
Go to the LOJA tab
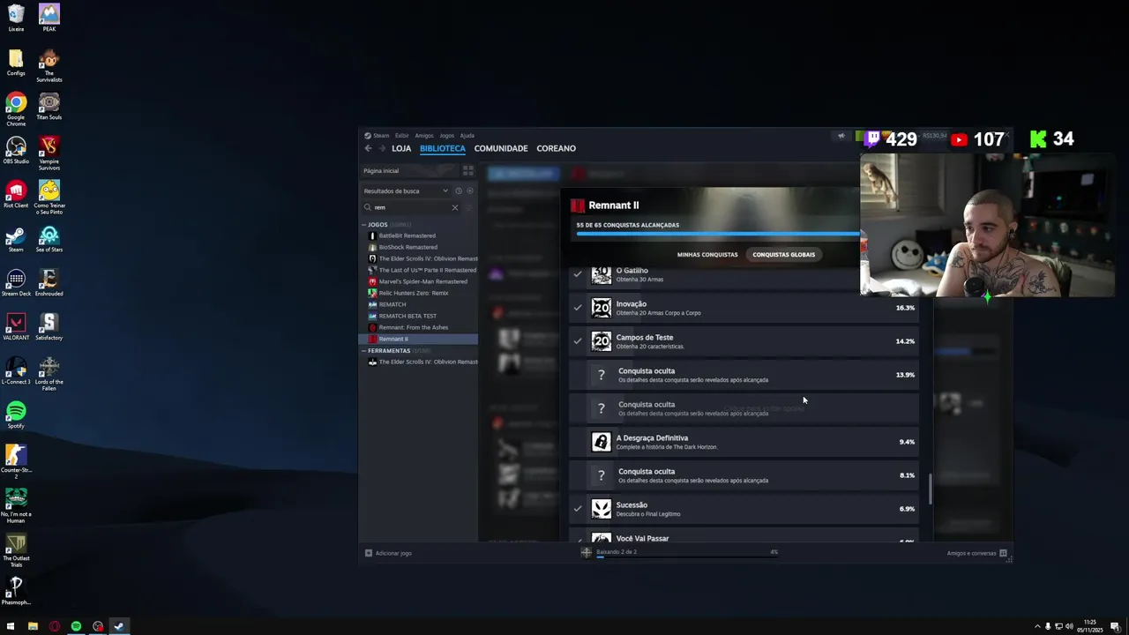point(401,148)
